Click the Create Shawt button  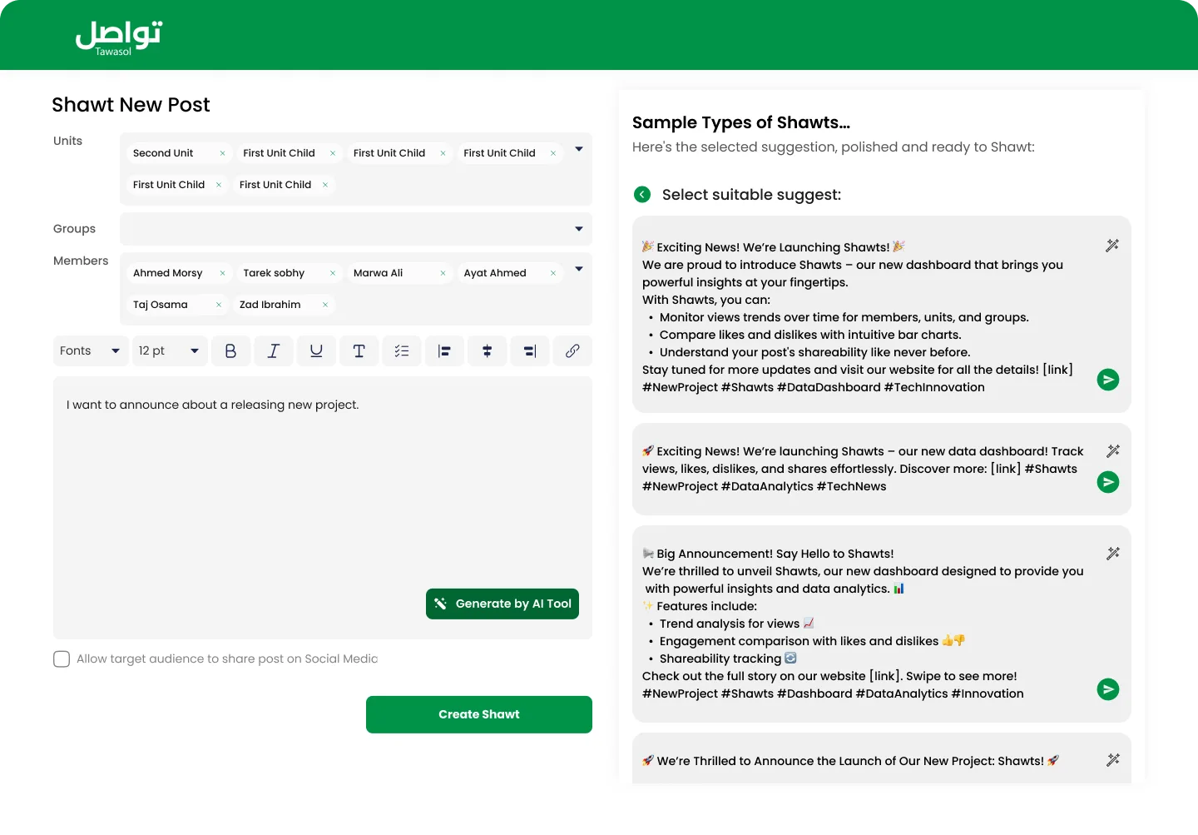coord(479,714)
